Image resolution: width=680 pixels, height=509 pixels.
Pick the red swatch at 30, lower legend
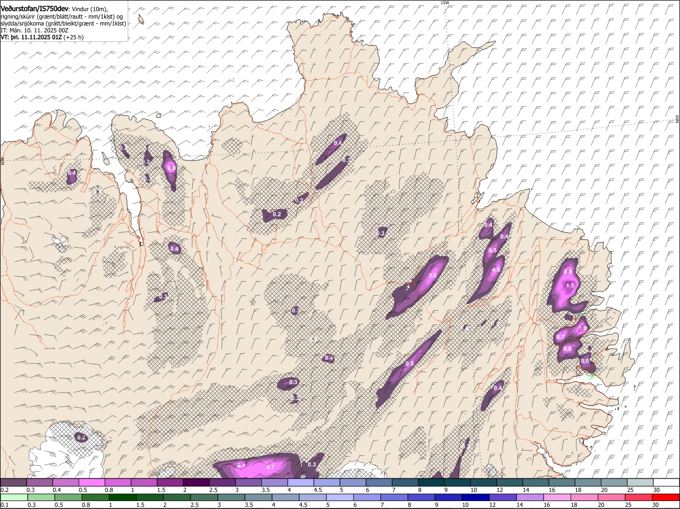click(x=666, y=497)
